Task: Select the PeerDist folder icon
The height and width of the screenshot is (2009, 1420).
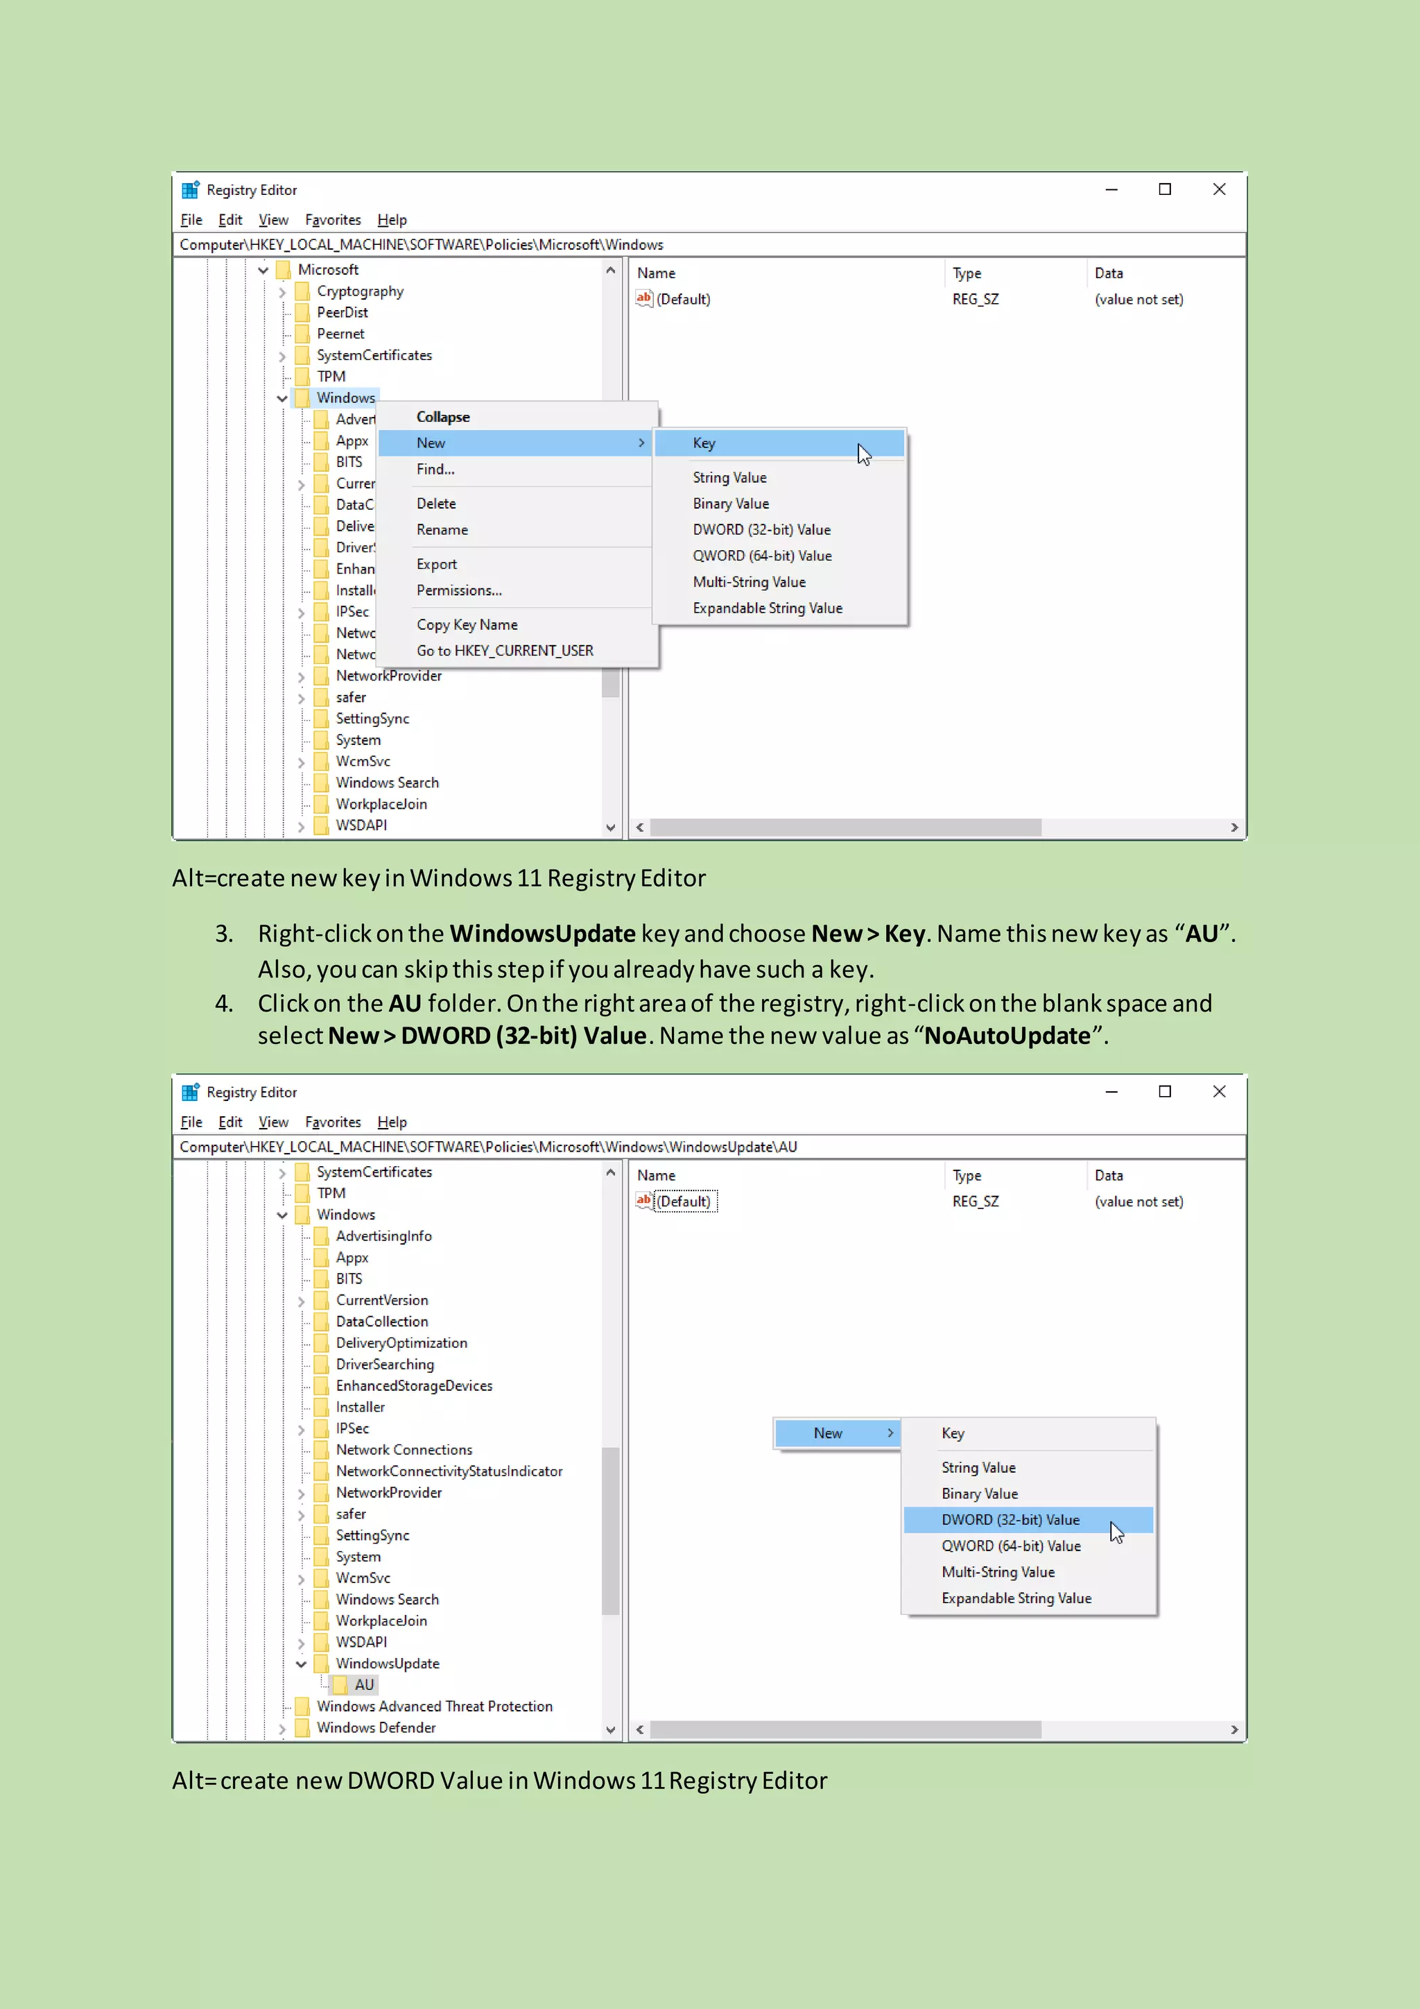Action: pyautogui.click(x=302, y=312)
